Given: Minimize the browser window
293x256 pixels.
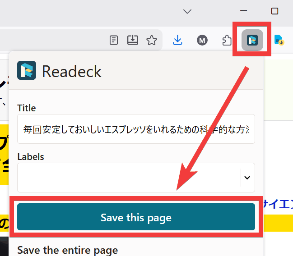Looking at the screenshot, I should click(x=243, y=11).
